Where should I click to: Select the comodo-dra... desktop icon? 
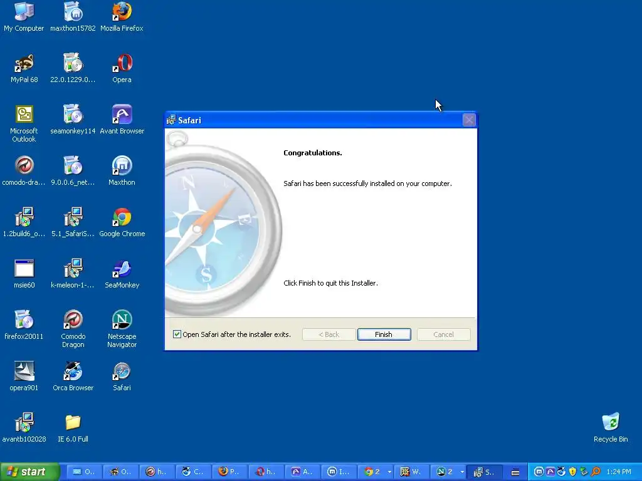pos(24,171)
